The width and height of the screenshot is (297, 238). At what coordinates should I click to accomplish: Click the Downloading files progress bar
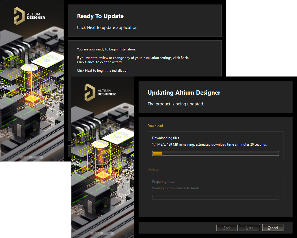tap(215, 153)
